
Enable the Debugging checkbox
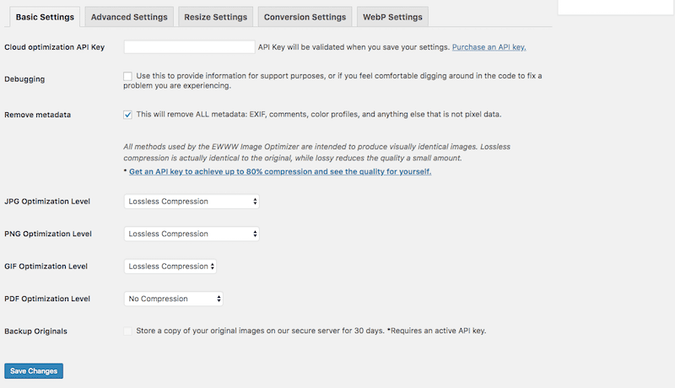click(x=128, y=76)
